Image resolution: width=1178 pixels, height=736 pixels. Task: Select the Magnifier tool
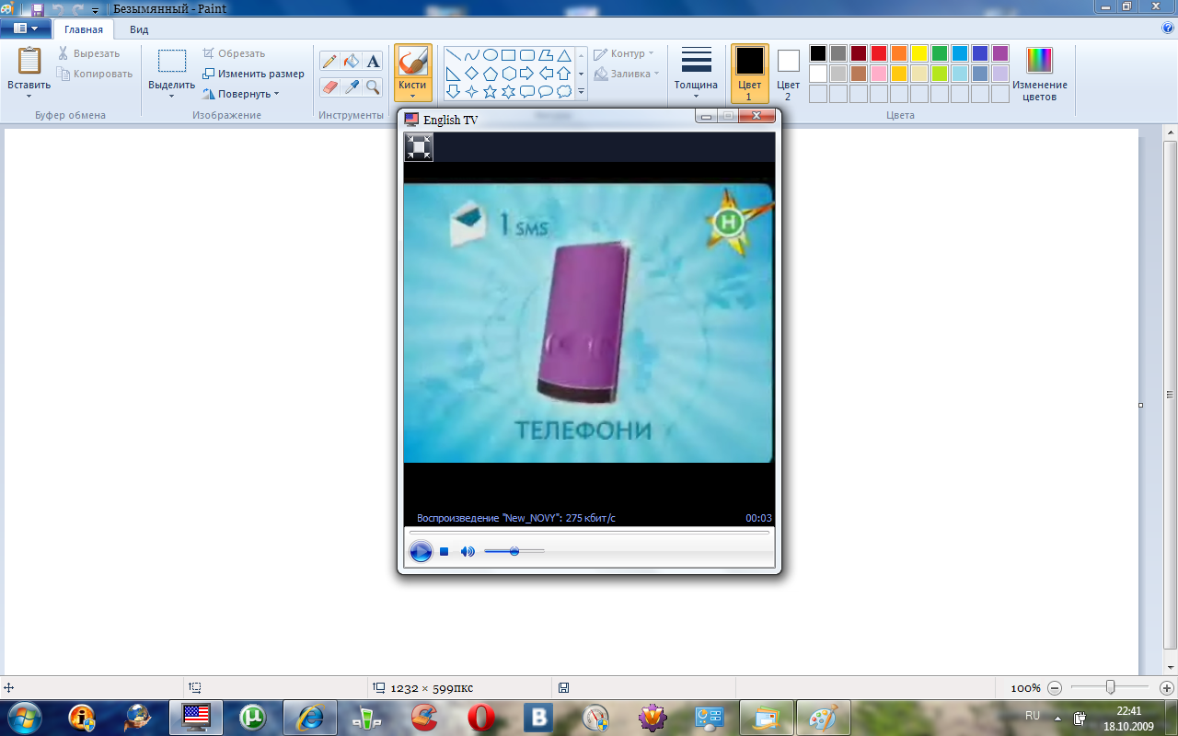[373, 86]
